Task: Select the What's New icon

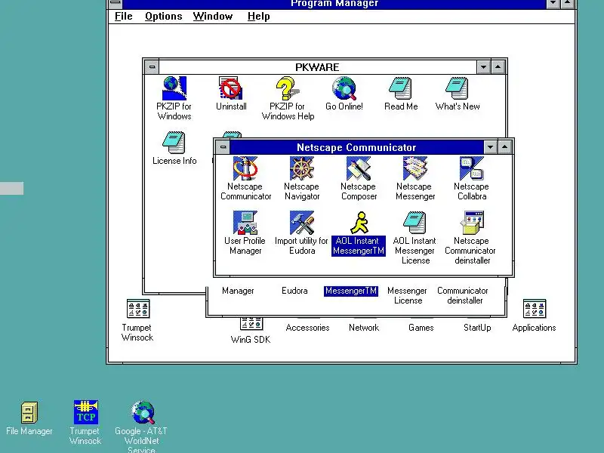Action: 458,88
